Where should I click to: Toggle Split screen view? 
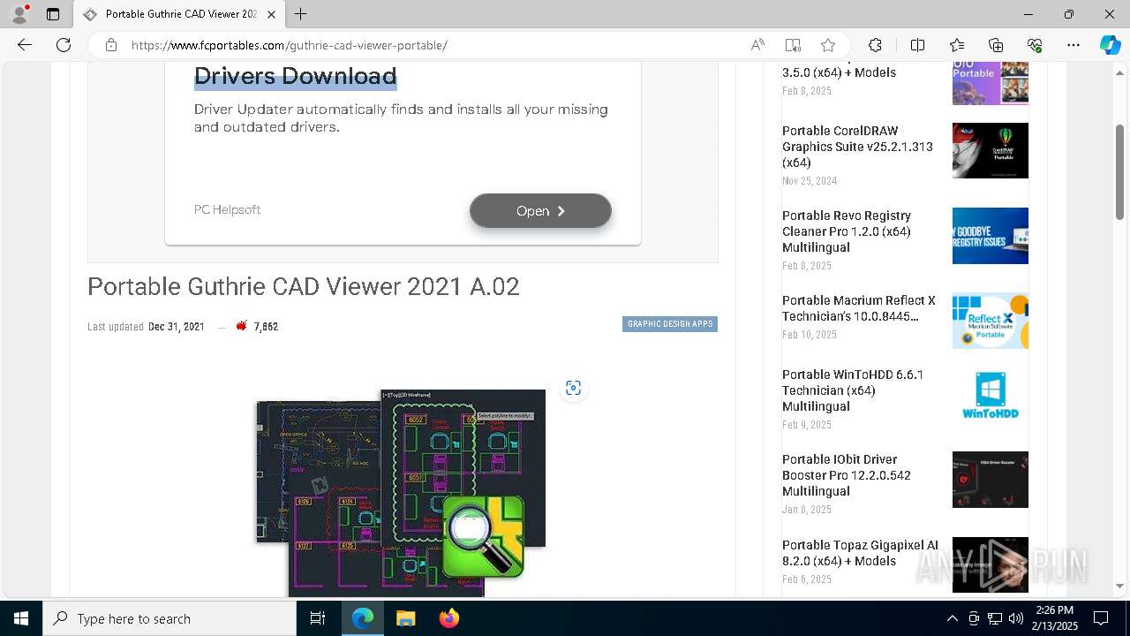[917, 45]
